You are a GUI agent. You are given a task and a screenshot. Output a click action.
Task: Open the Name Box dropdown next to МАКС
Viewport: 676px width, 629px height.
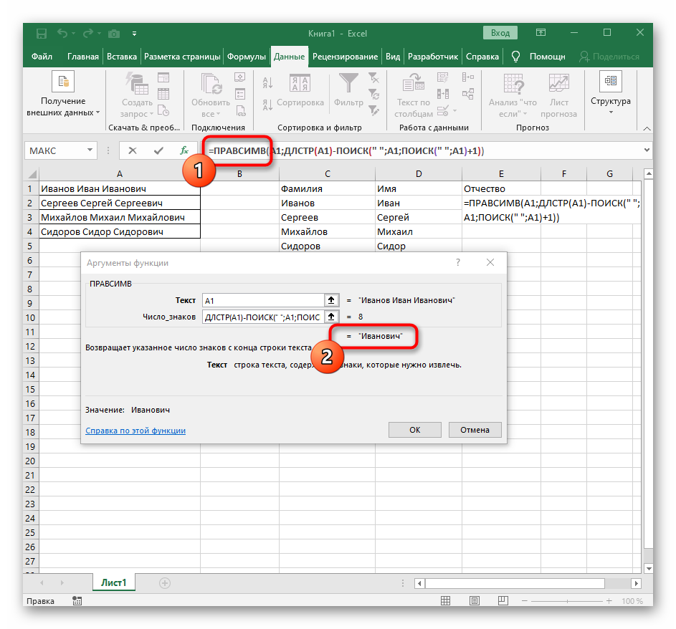90,151
